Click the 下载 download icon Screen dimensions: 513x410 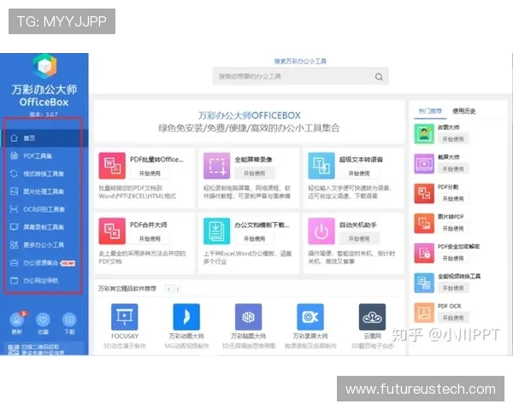click(x=69, y=319)
